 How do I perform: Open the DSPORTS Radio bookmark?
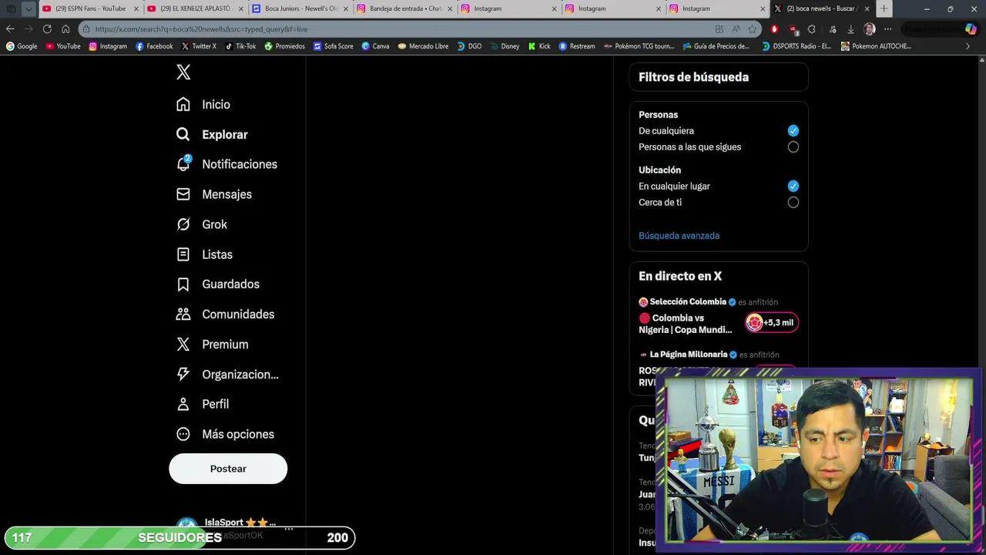coord(797,46)
